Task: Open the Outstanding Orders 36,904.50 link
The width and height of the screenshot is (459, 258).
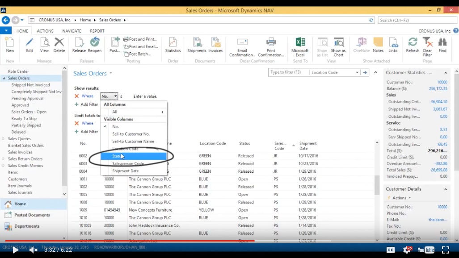Action: [x=439, y=102]
